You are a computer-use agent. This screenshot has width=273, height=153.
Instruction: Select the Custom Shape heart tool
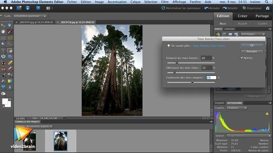(x=3, y=87)
